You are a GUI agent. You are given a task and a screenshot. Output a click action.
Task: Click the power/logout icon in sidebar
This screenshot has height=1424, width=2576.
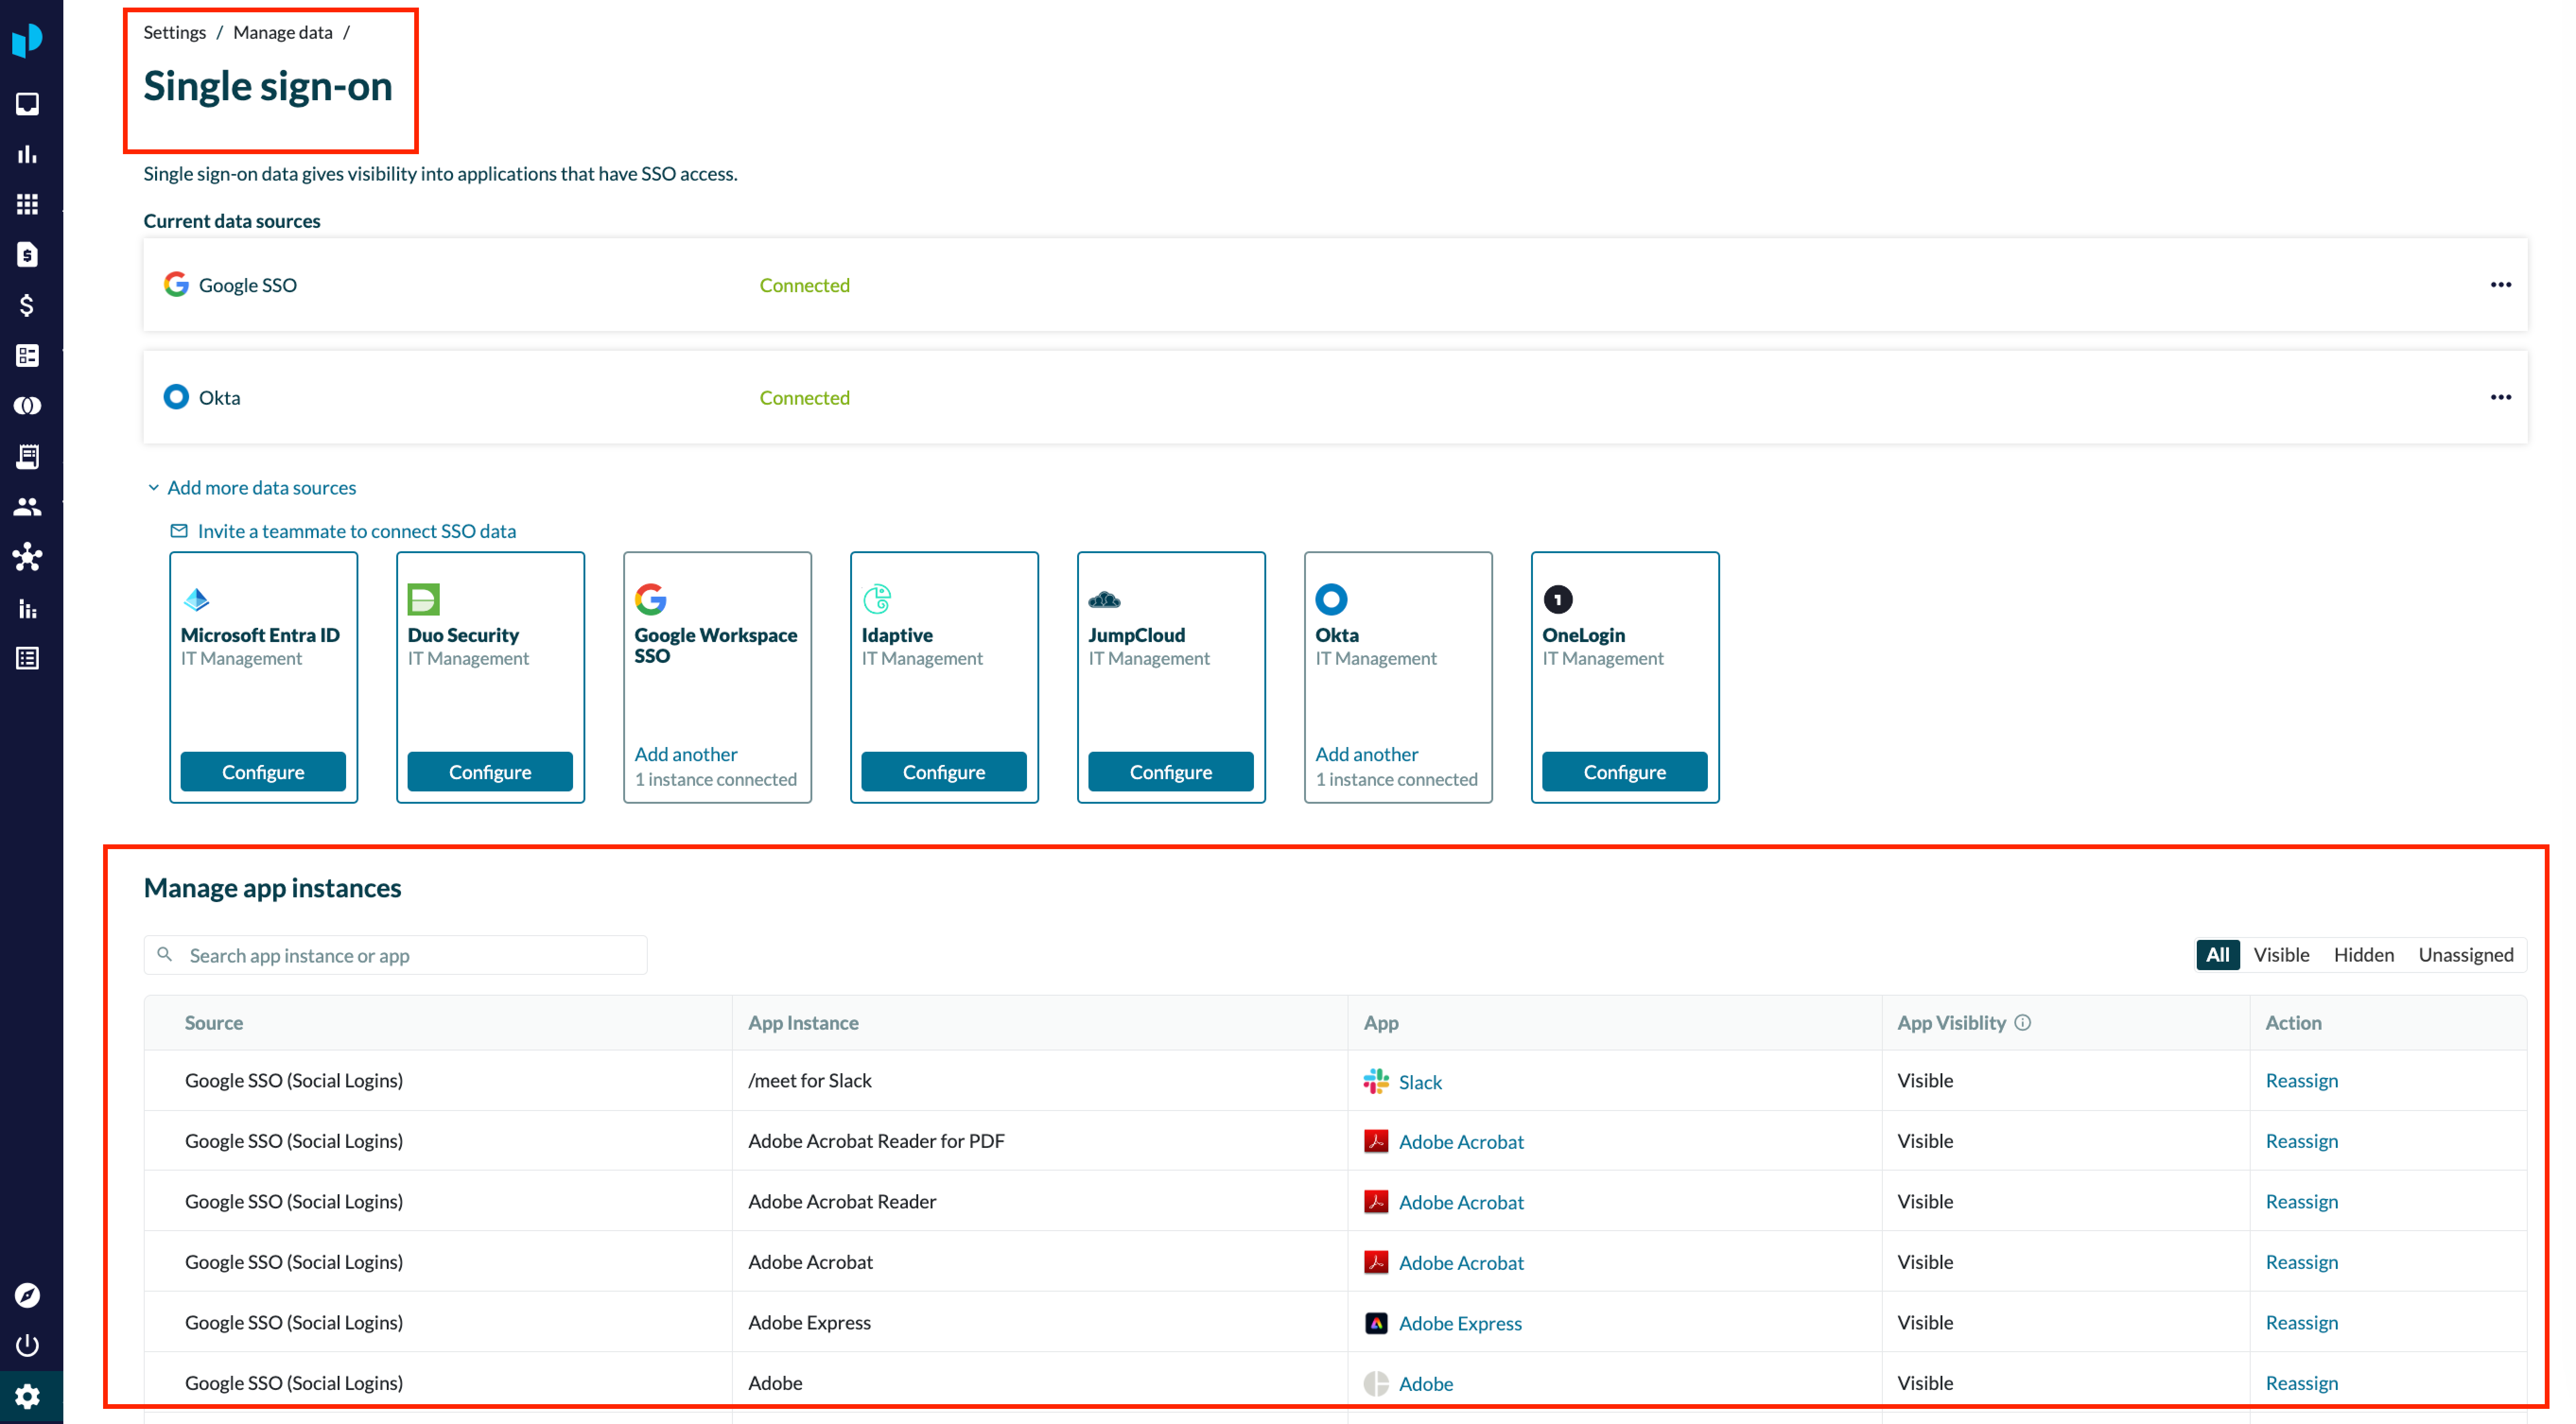pos(28,1345)
